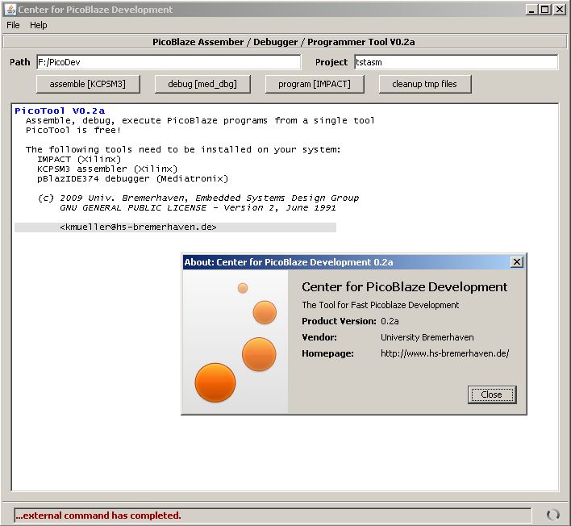Focus the Project input field

click(x=456, y=62)
